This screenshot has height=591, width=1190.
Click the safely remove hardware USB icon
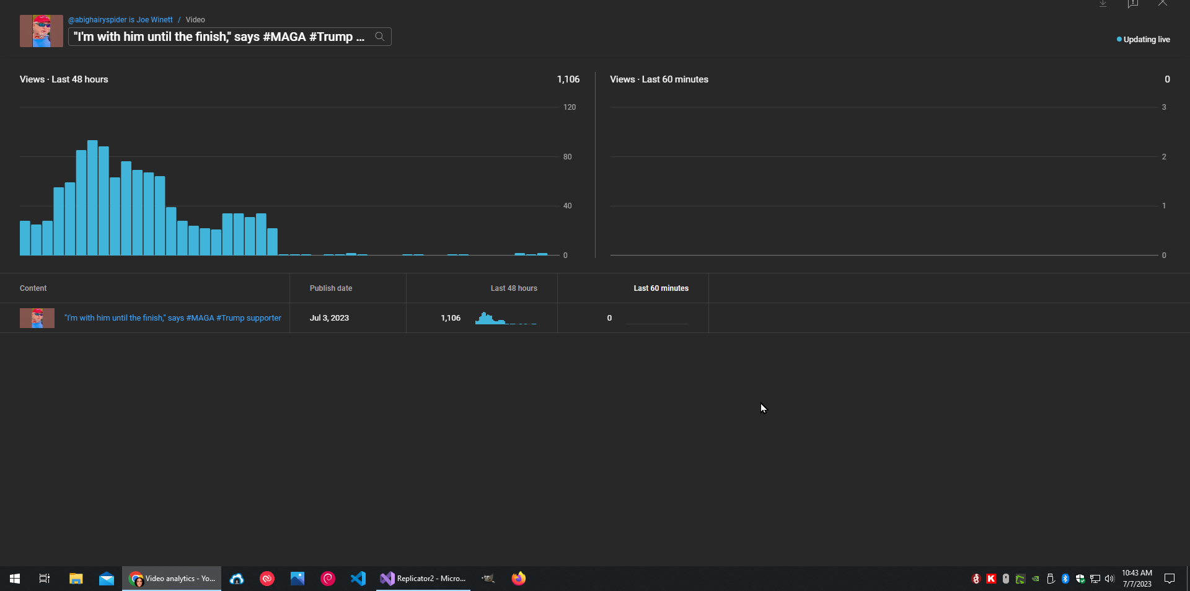[x=1051, y=579]
